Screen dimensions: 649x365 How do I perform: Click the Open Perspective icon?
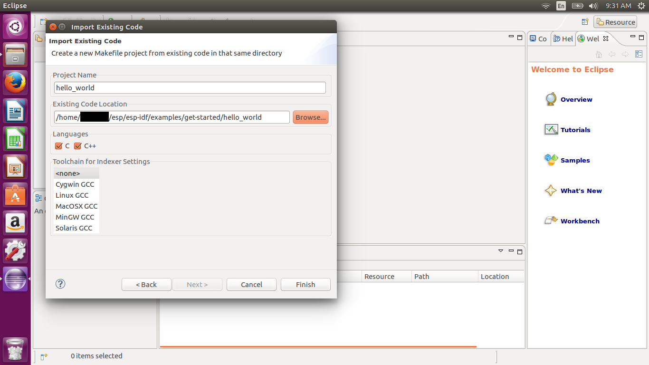pyautogui.click(x=585, y=22)
